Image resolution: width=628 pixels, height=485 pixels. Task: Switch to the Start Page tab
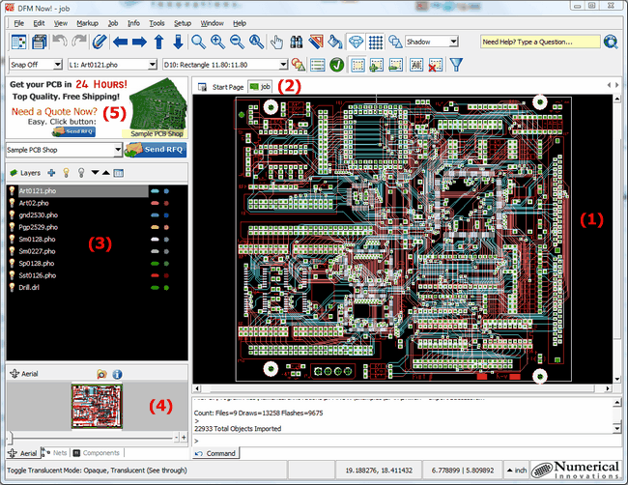221,87
